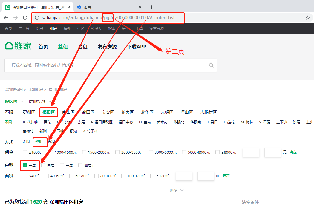Select 二手房 in the top menu
314x211 pixels.
[24, 28]
